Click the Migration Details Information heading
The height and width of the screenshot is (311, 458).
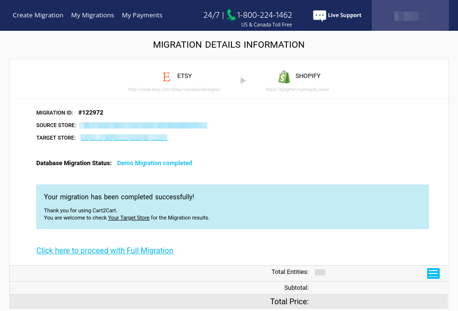pos(229,45)
